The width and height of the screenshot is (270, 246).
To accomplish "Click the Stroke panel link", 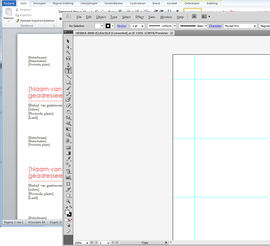I will click(x=121, y=26).
